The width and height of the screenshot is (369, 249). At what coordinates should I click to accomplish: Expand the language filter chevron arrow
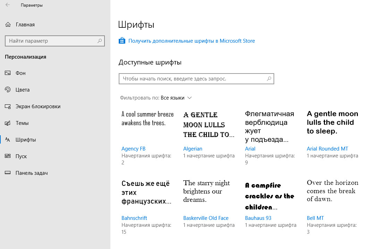pos(190,98)
